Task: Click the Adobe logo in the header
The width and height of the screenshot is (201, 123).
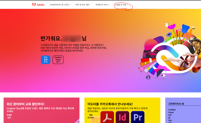Action: point(38,5)
